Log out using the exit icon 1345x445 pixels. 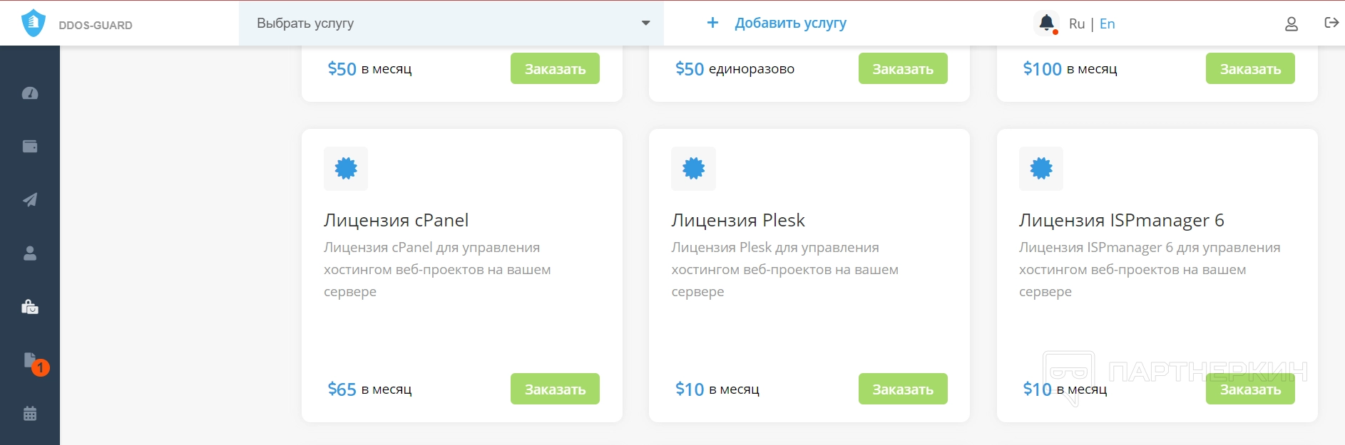[x=1331, y=23]
